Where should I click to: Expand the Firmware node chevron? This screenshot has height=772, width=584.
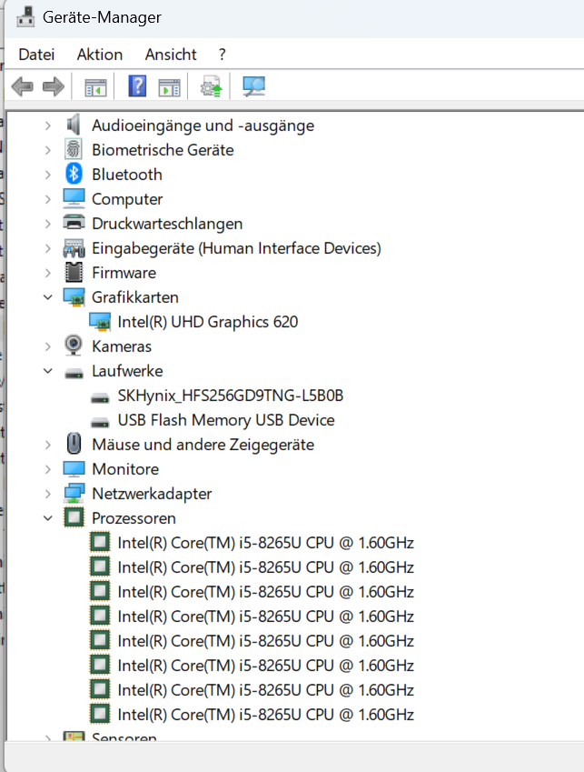[x=48, y=273]
